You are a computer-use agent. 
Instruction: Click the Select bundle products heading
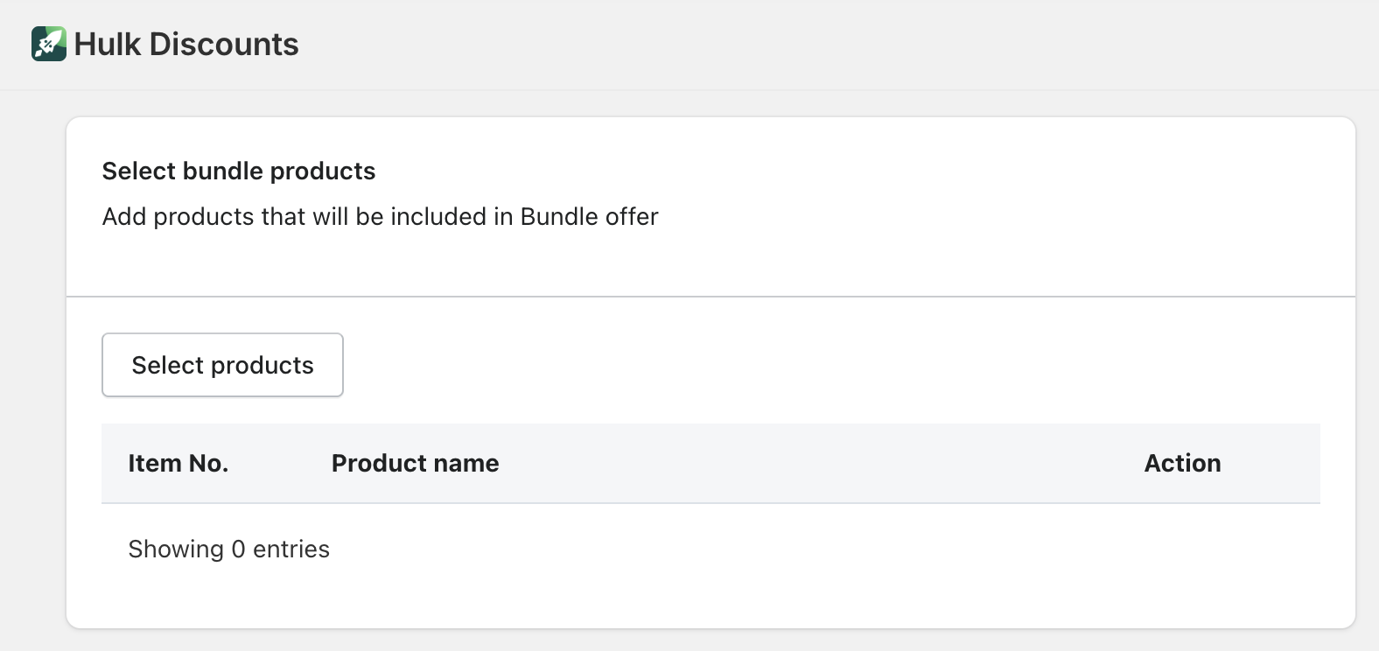click(x=238, y=171)
